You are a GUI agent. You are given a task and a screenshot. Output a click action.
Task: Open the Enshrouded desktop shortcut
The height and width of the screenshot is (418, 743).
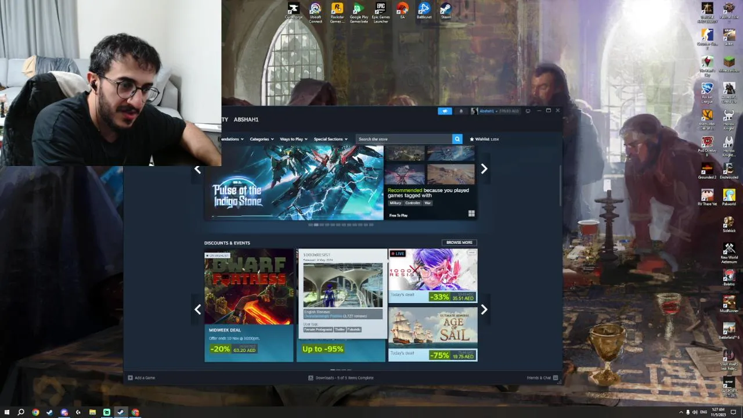(729, 171)
